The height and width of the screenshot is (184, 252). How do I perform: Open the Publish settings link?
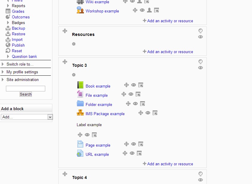pos(18,45)
